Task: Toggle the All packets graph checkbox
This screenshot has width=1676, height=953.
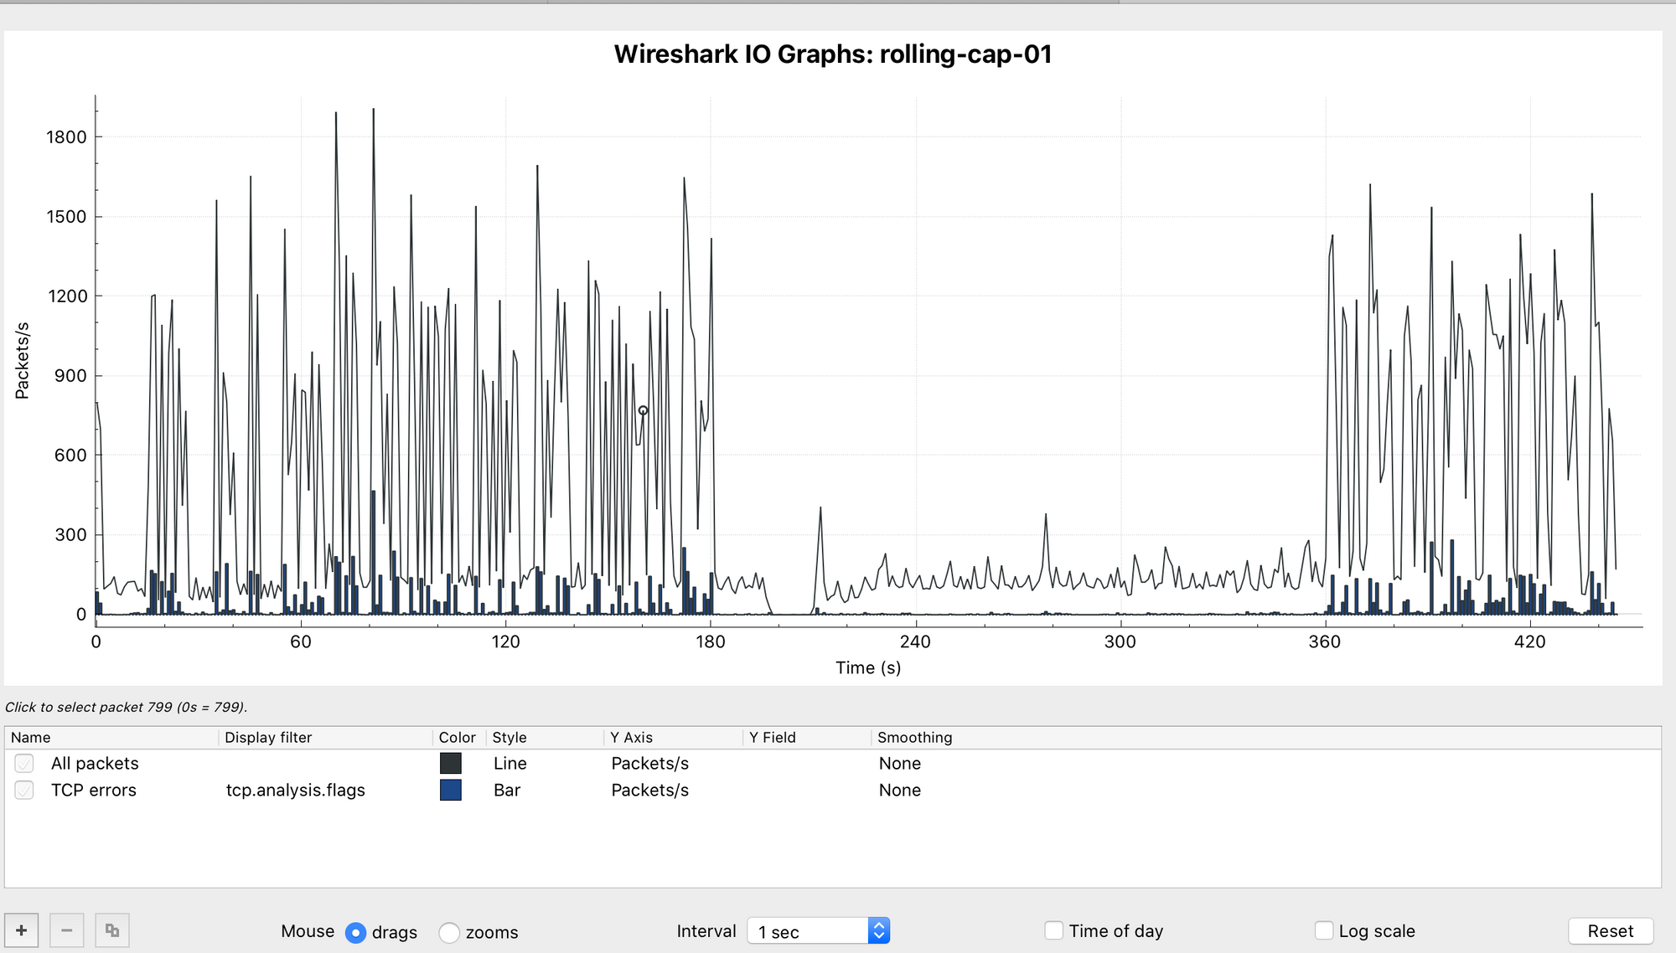Action: click(x=24, y=763)
